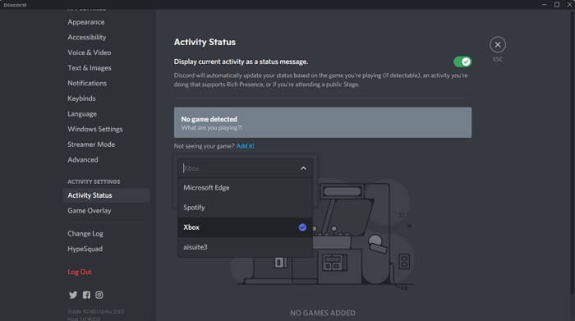View the Change Log
Screen dimensions: 575x321
85,233
